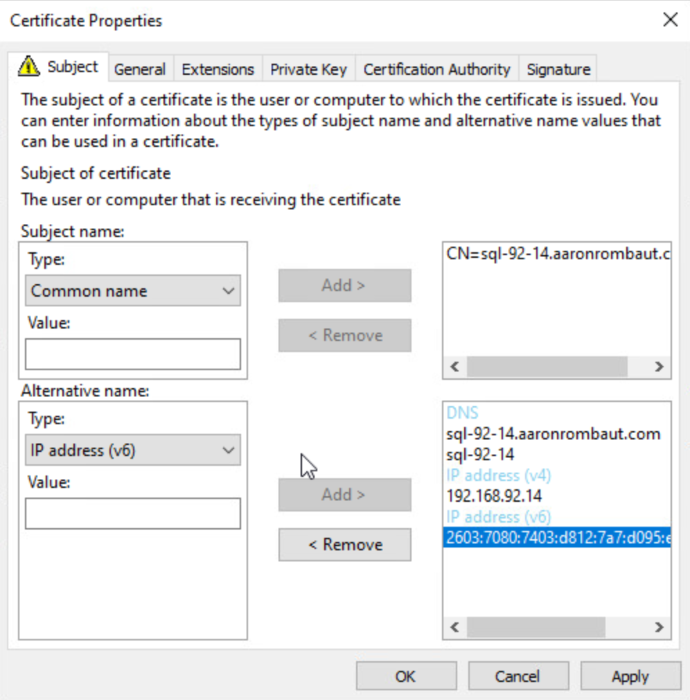
Task: Select sql-92-14.aaronrombaut.com DNS entry
Action: click(x=553, y=434)
